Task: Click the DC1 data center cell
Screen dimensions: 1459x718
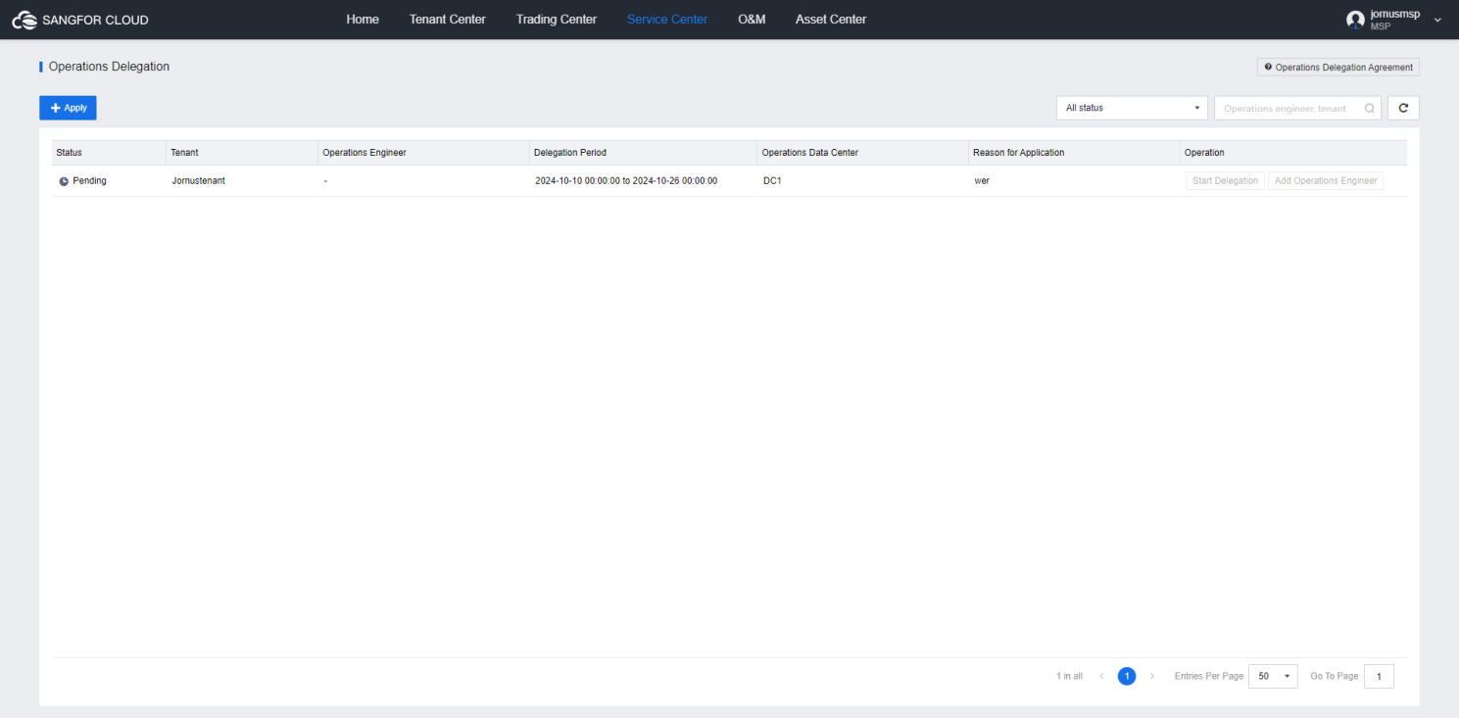Action: click(772, 181)
